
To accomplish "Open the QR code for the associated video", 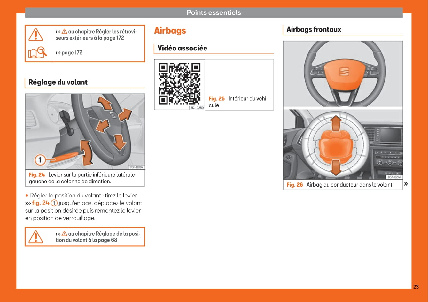I will 180,84.
